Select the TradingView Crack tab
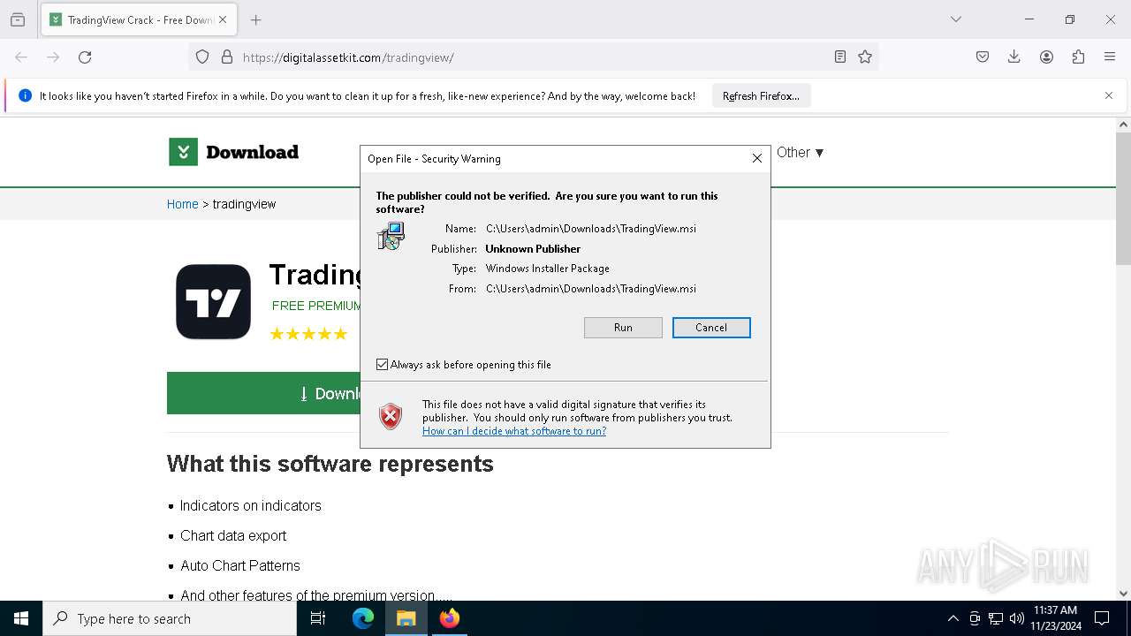This screenshot has width=1131, height=636. pyautogui.click(x=139, y=19)
